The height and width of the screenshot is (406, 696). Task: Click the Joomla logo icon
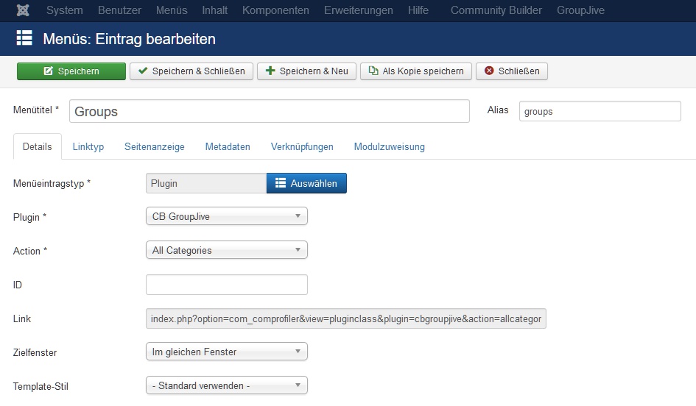23,10
